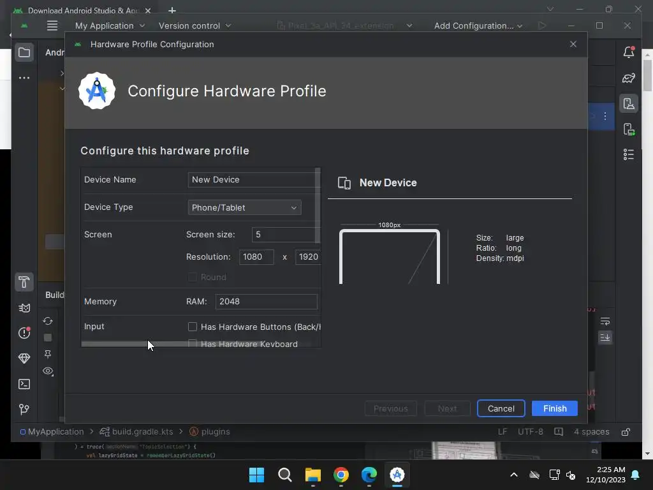Close the Hardware Profile Configuration dialog
The height and width of the screenshot is (490, 653).
pos(573,44)
